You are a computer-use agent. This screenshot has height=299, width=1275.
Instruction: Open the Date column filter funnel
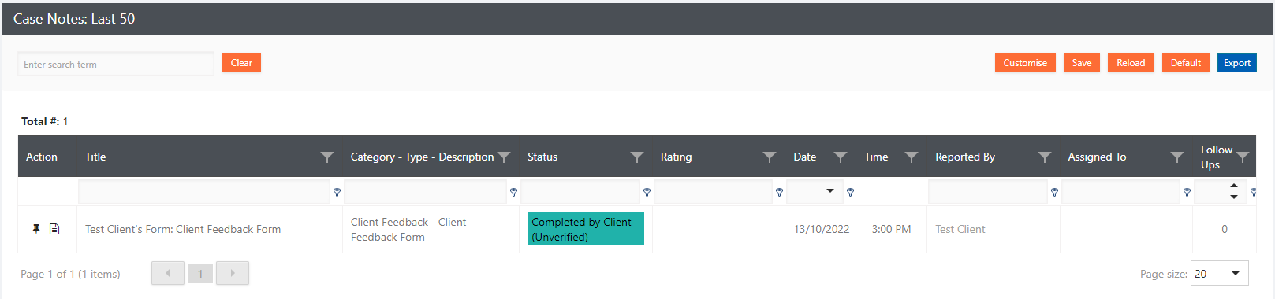click(x=841, y=157)
